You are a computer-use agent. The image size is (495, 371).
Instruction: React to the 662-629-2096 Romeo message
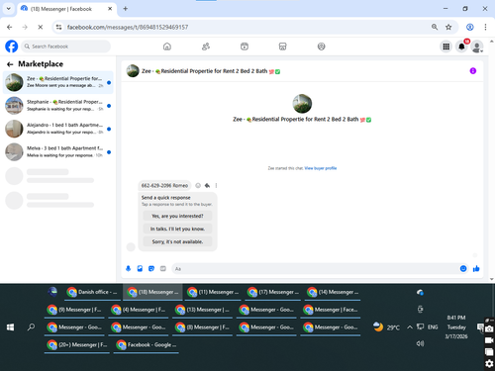(198, 186)
